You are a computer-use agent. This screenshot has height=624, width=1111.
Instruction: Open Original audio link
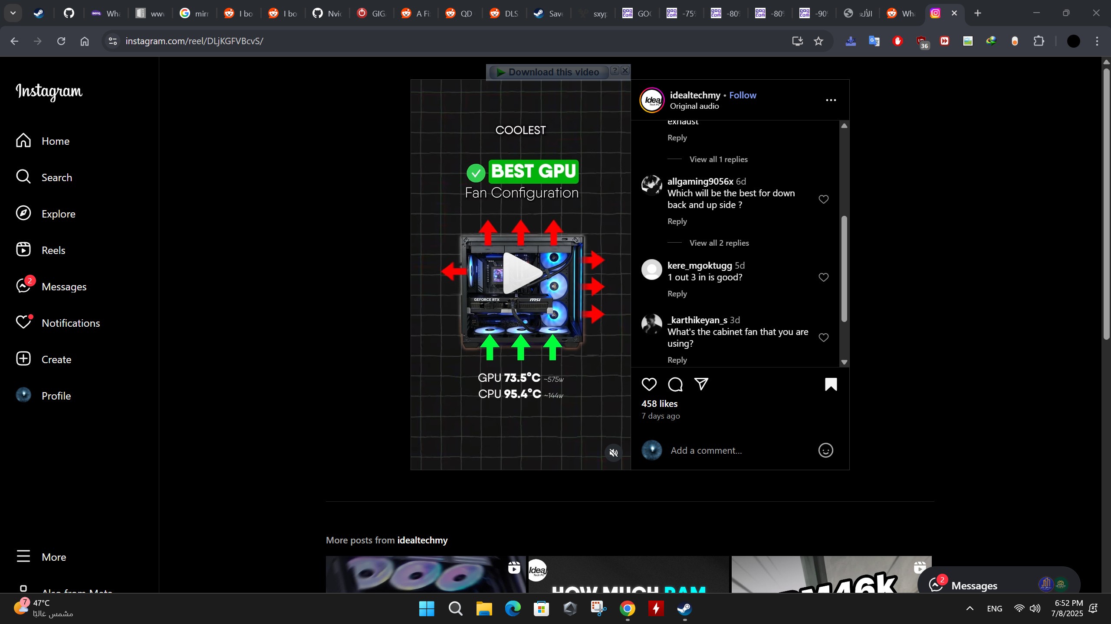[x=694, y=106]
